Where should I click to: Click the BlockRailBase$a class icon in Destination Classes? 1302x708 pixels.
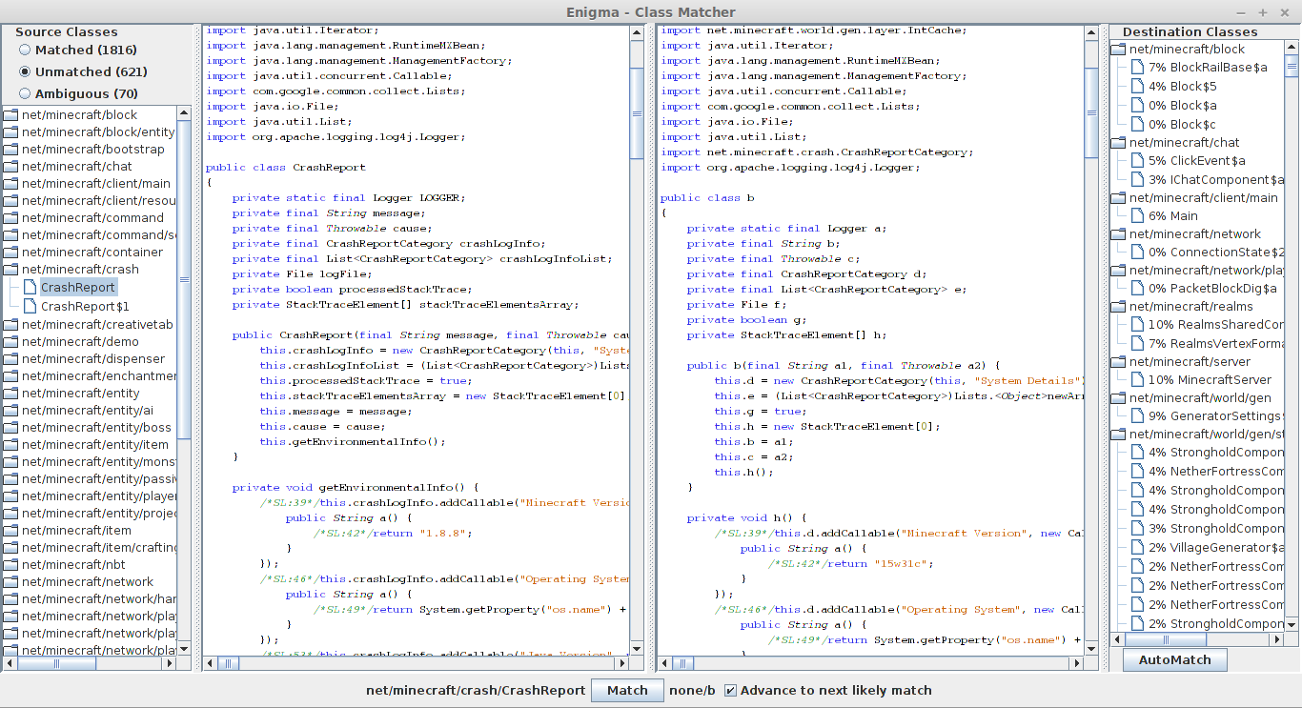tap(1136, 67)
